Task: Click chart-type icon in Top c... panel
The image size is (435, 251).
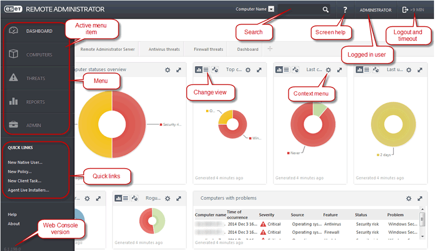Action: tap(216, 70)
